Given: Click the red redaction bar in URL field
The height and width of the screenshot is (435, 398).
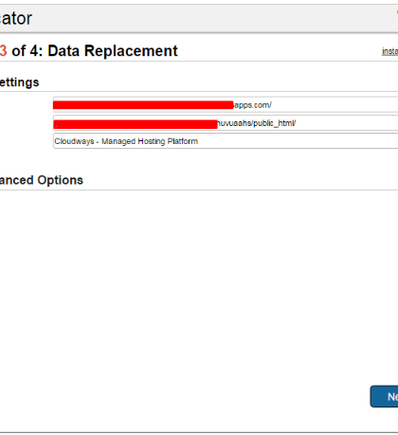Looking at the screenshot, I should [x=143, y=105].
